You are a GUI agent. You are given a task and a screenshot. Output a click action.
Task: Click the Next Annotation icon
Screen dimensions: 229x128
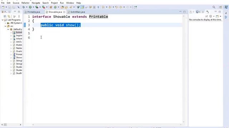point(103,7)
